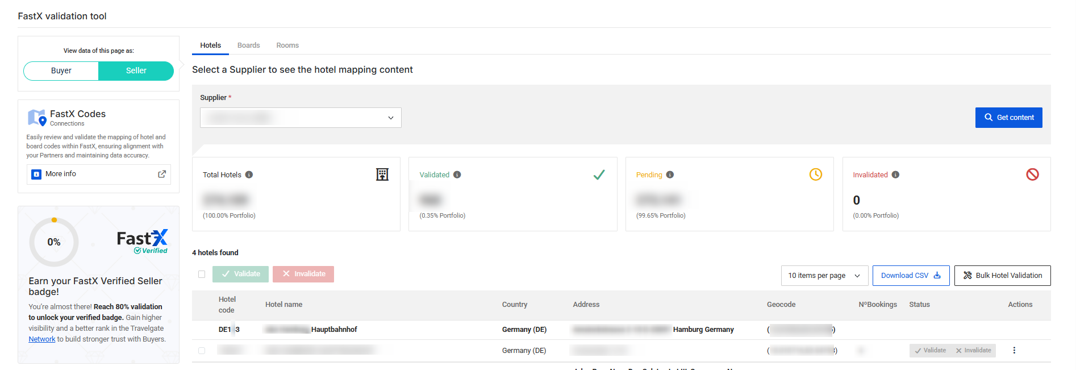
Task: Click the NºBookings column header
Action: pos(878,305)
